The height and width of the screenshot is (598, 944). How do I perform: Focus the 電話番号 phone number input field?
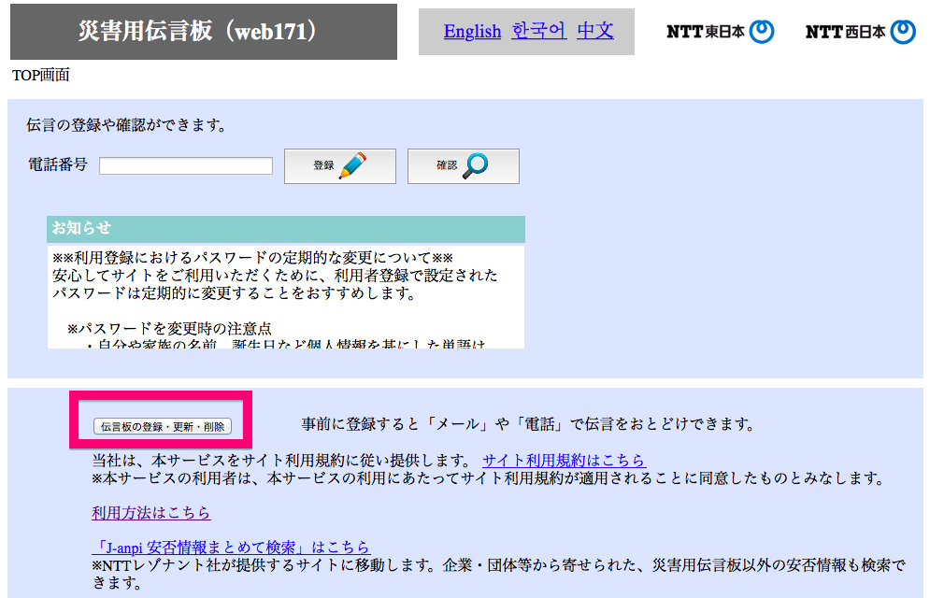186,165
